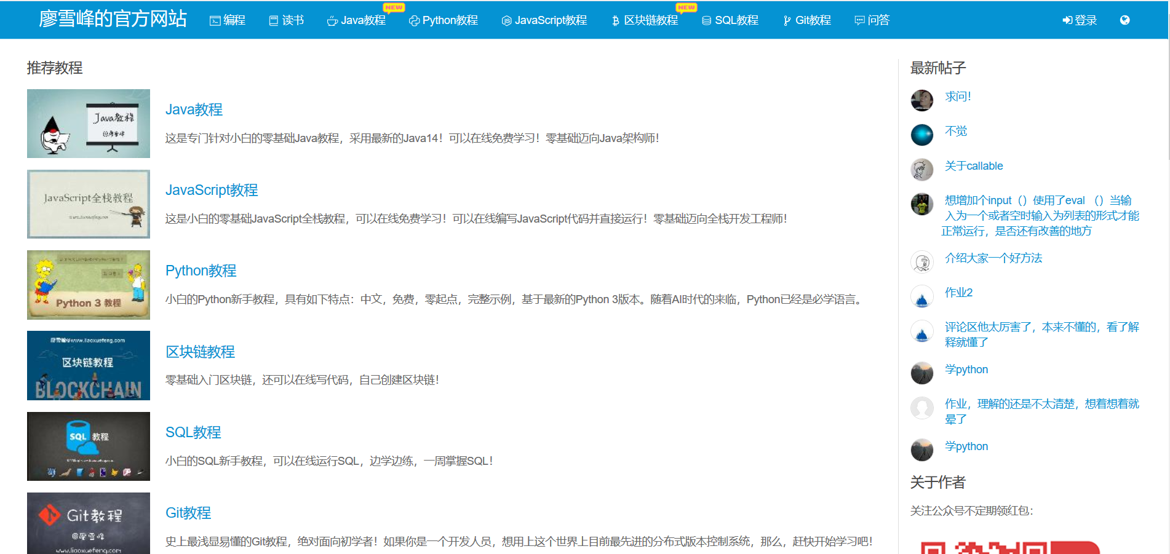
Task: Click the BLOCKCHAIN tutorial cover image
Action: click(x=88, y=365)
